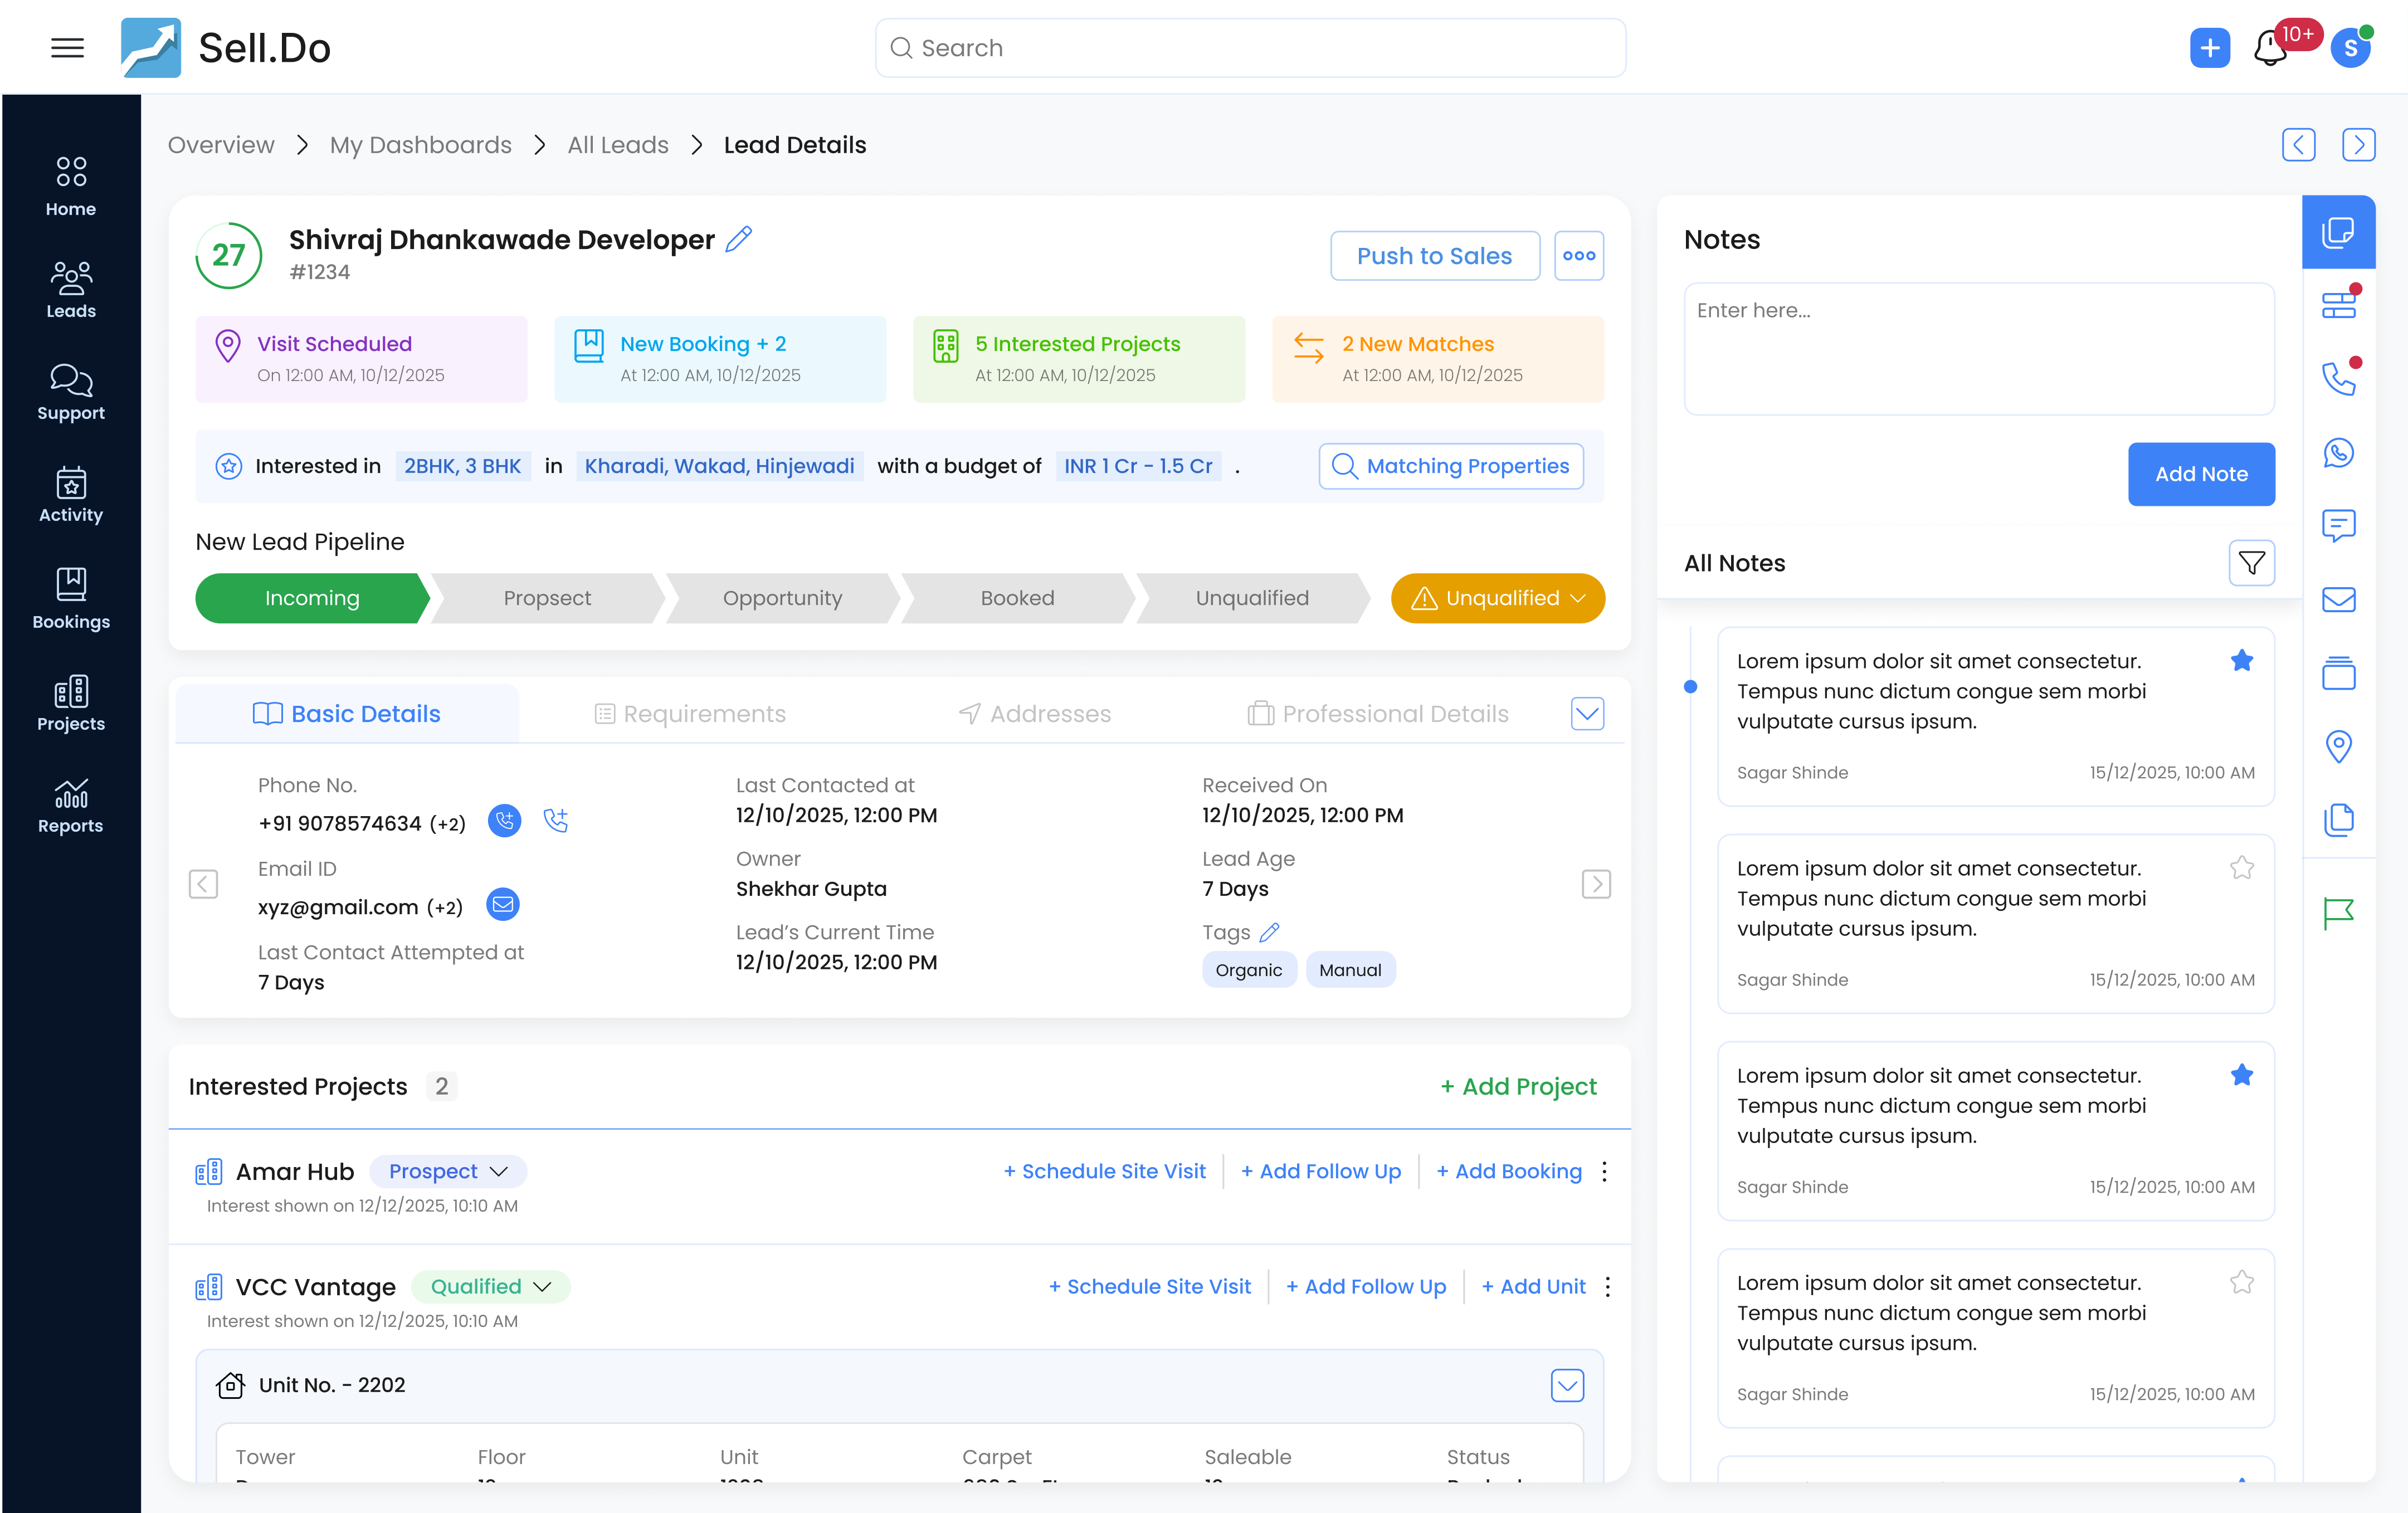Click Add Follow Up for Amar Hub
2408x1513 pixels.
[x=1320, y=1171]
